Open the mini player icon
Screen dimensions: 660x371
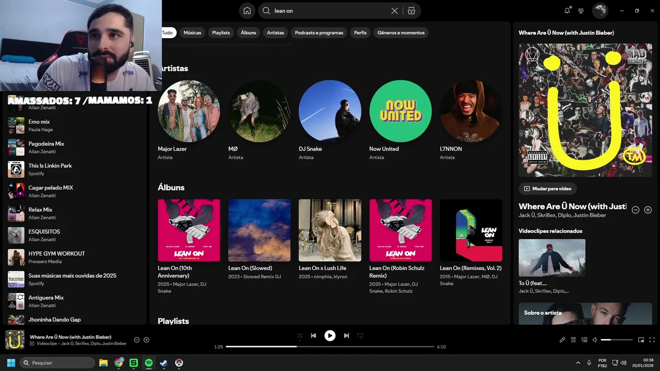[641, 340]
